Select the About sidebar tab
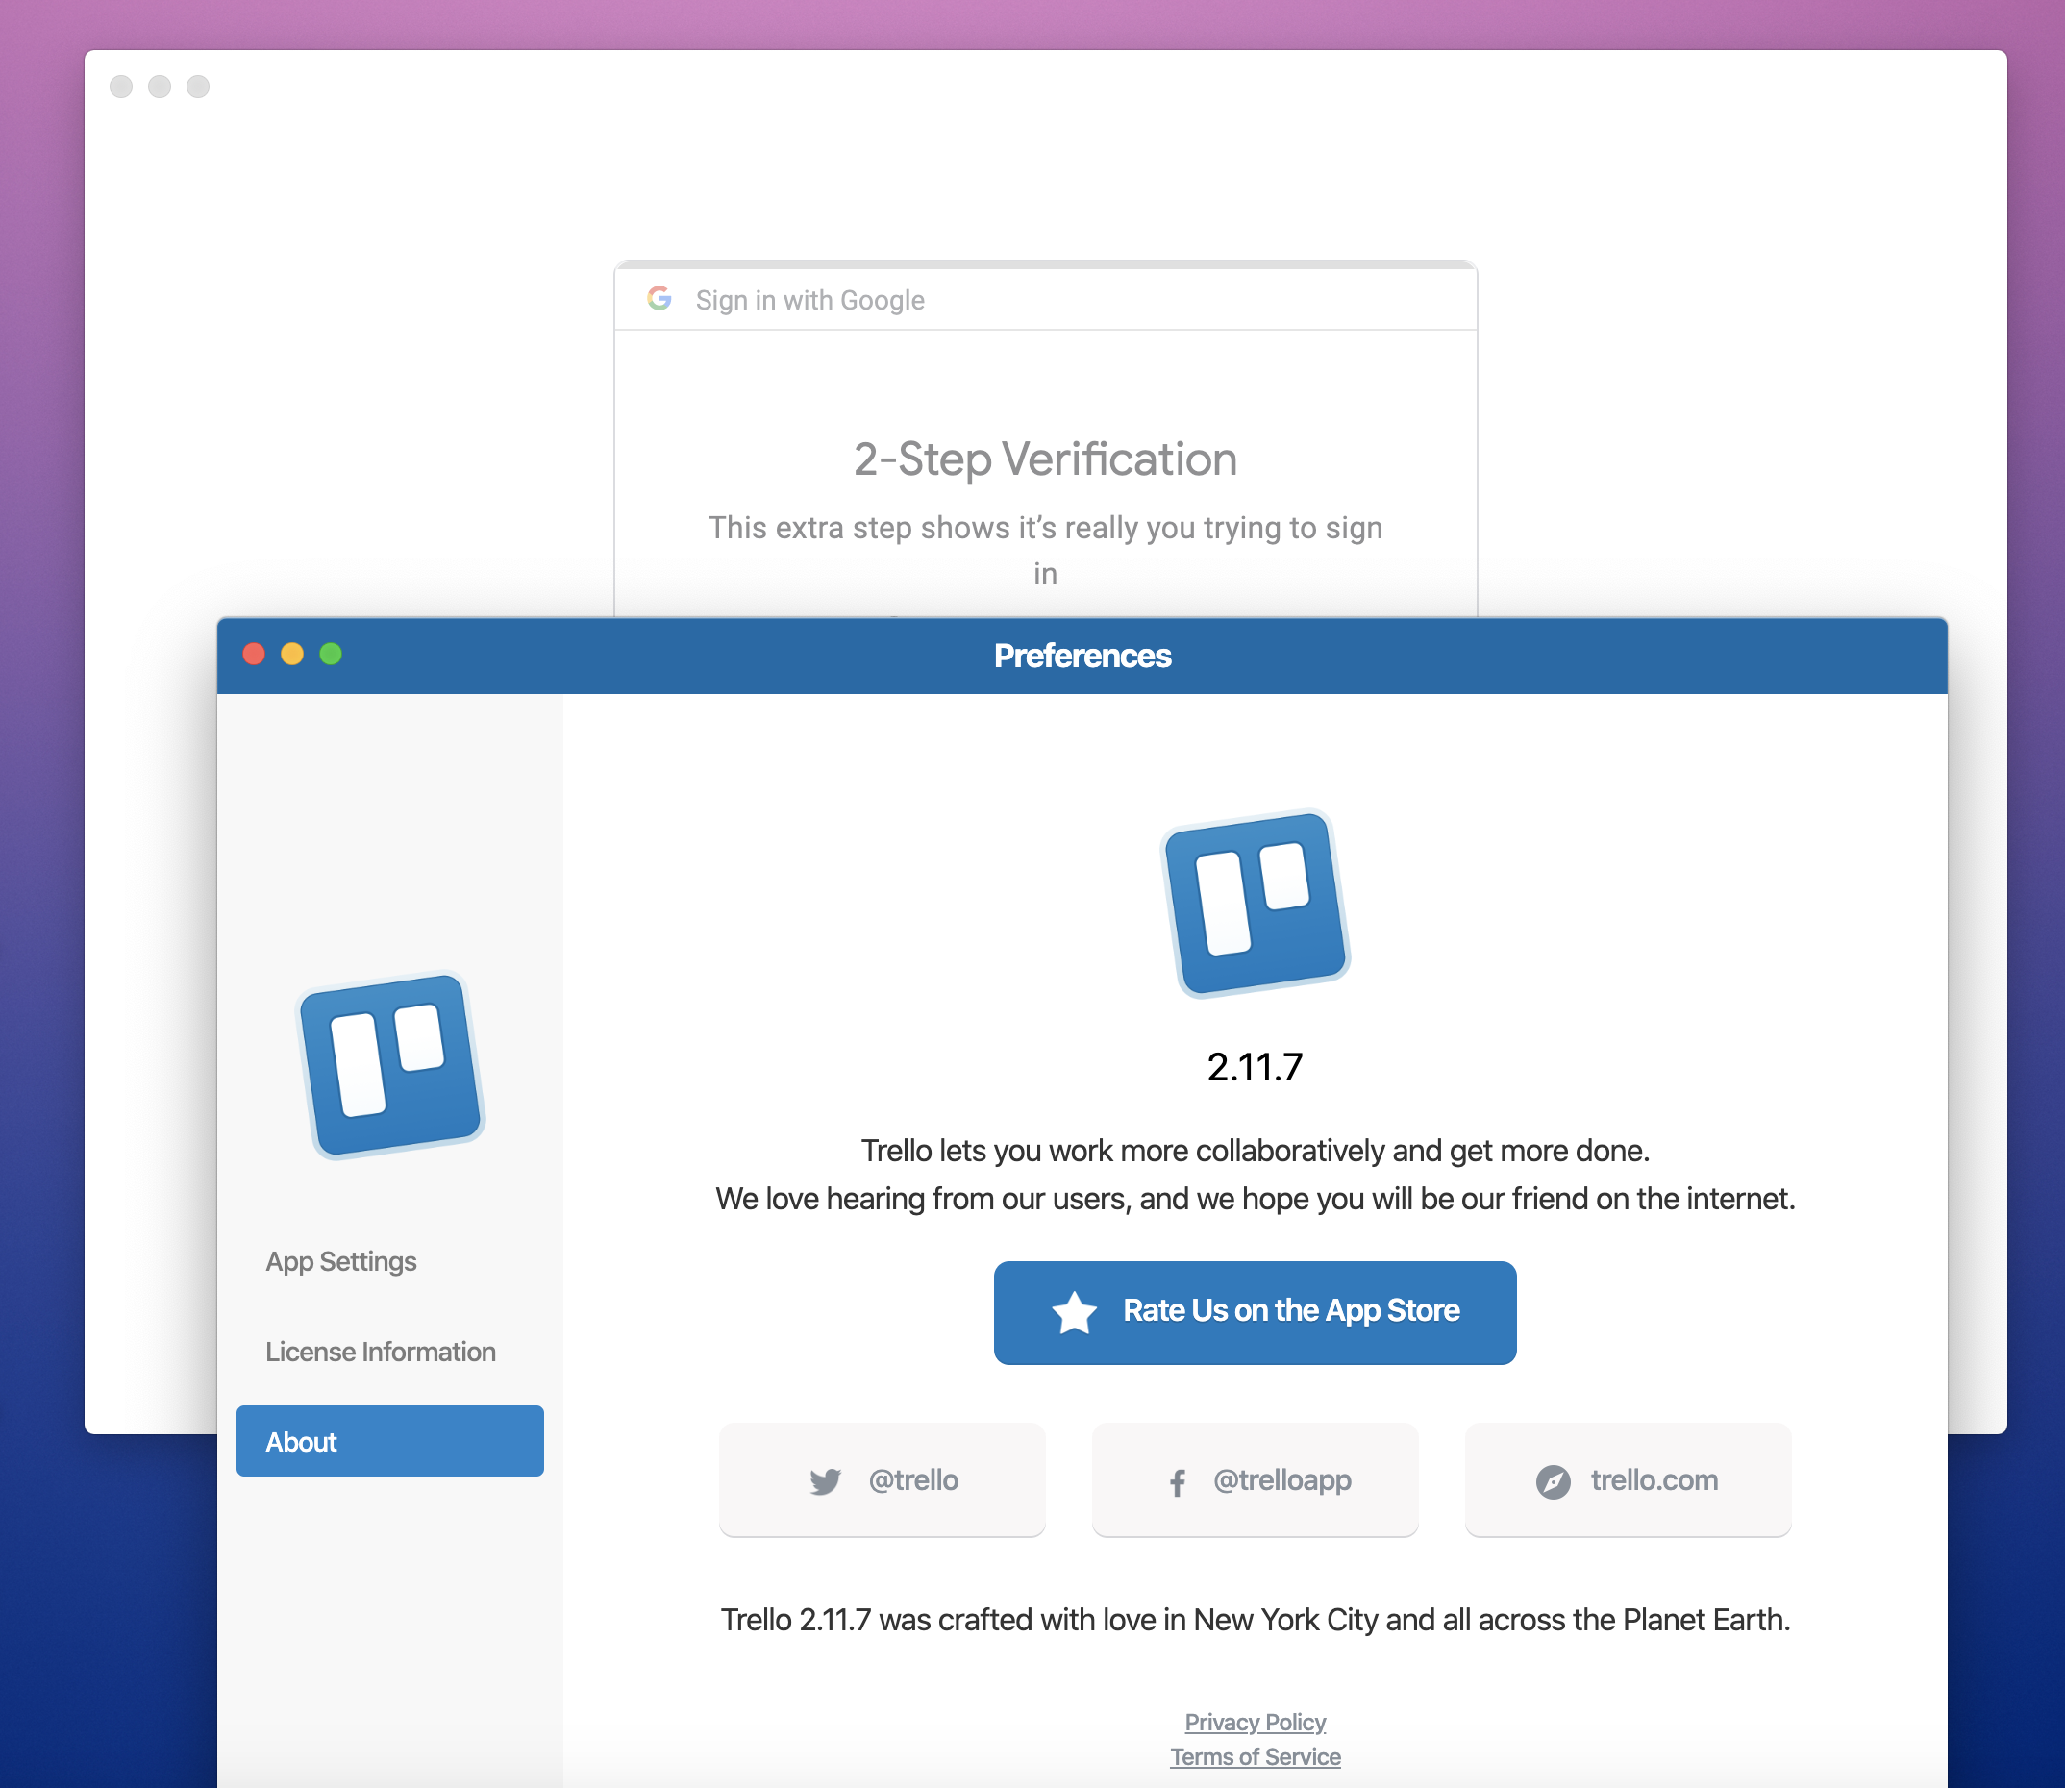The width and height of the screenshot is (2065, 1788). coord(389,1441)
